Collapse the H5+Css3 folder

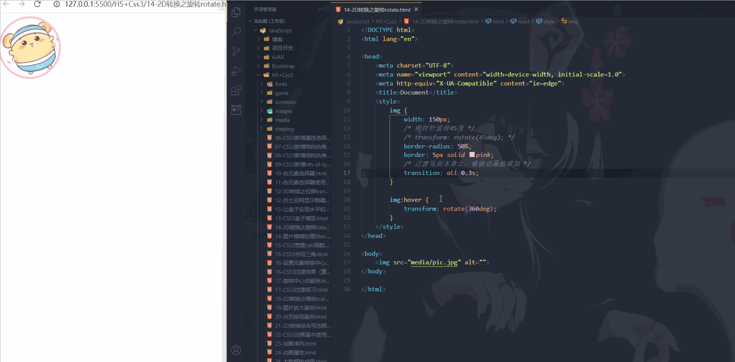(258, 75)
